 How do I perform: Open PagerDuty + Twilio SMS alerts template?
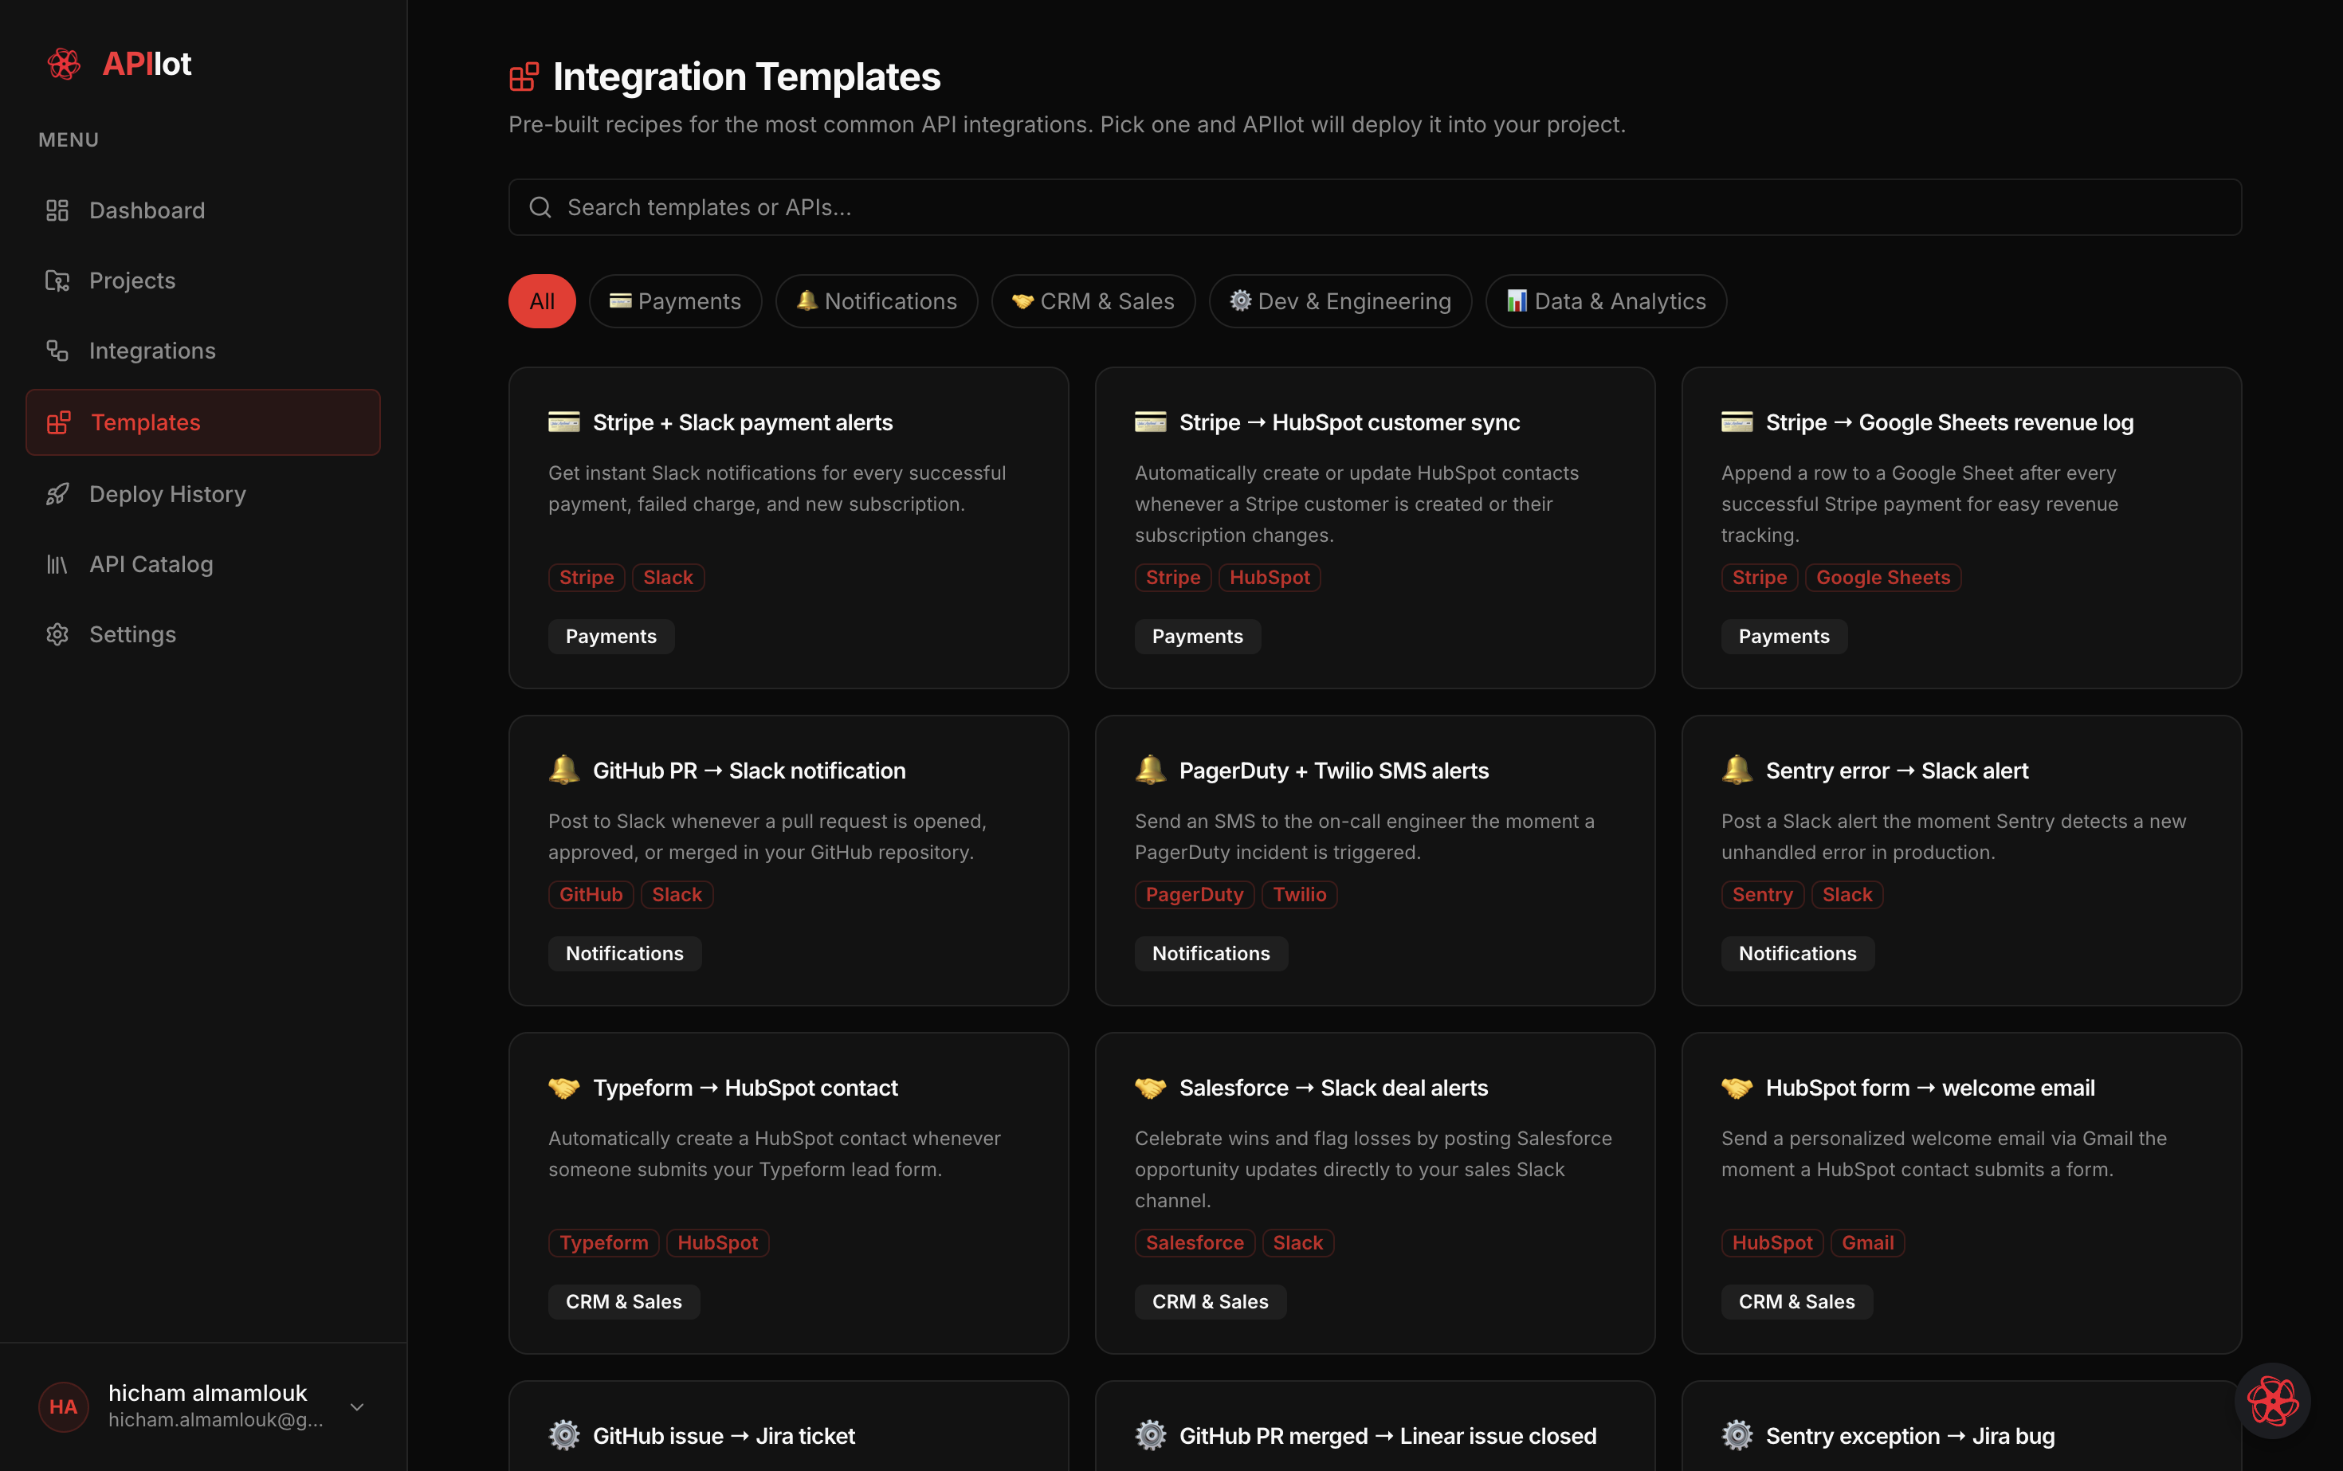(x=1375, y=860)
